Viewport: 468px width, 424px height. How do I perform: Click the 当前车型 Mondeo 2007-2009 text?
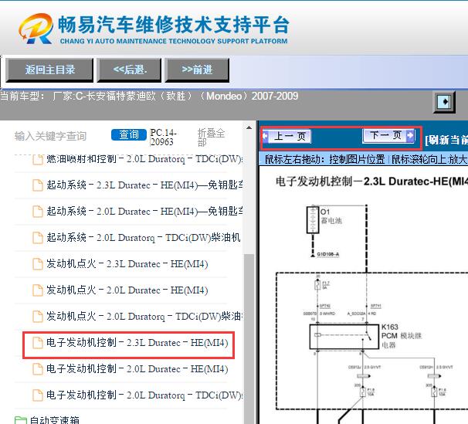coord(149,96)
